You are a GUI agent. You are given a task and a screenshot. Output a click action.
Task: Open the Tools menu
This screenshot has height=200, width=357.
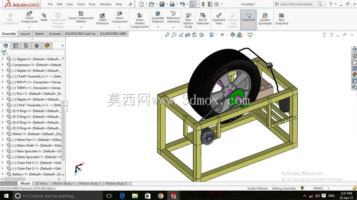[92, 4]
